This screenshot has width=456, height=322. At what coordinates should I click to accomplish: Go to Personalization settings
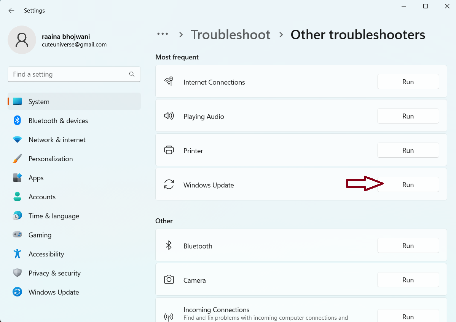50,159
